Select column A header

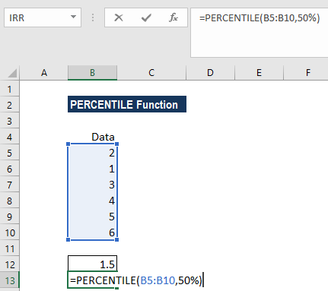pos(44,73)
